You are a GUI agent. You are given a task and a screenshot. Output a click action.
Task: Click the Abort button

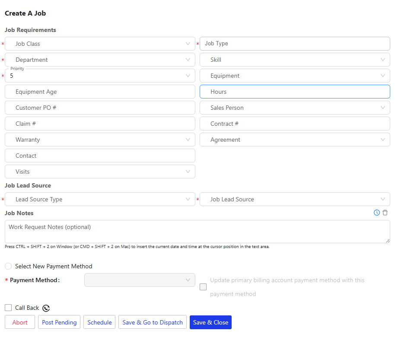pos(20,322)
